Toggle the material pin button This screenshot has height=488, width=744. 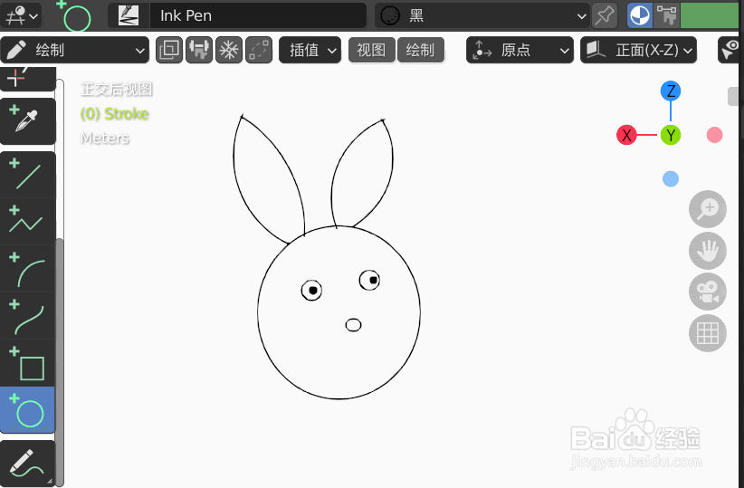click(x=605, y=15)
